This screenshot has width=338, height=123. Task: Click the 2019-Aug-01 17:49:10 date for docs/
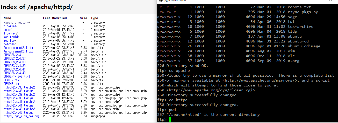59,30
